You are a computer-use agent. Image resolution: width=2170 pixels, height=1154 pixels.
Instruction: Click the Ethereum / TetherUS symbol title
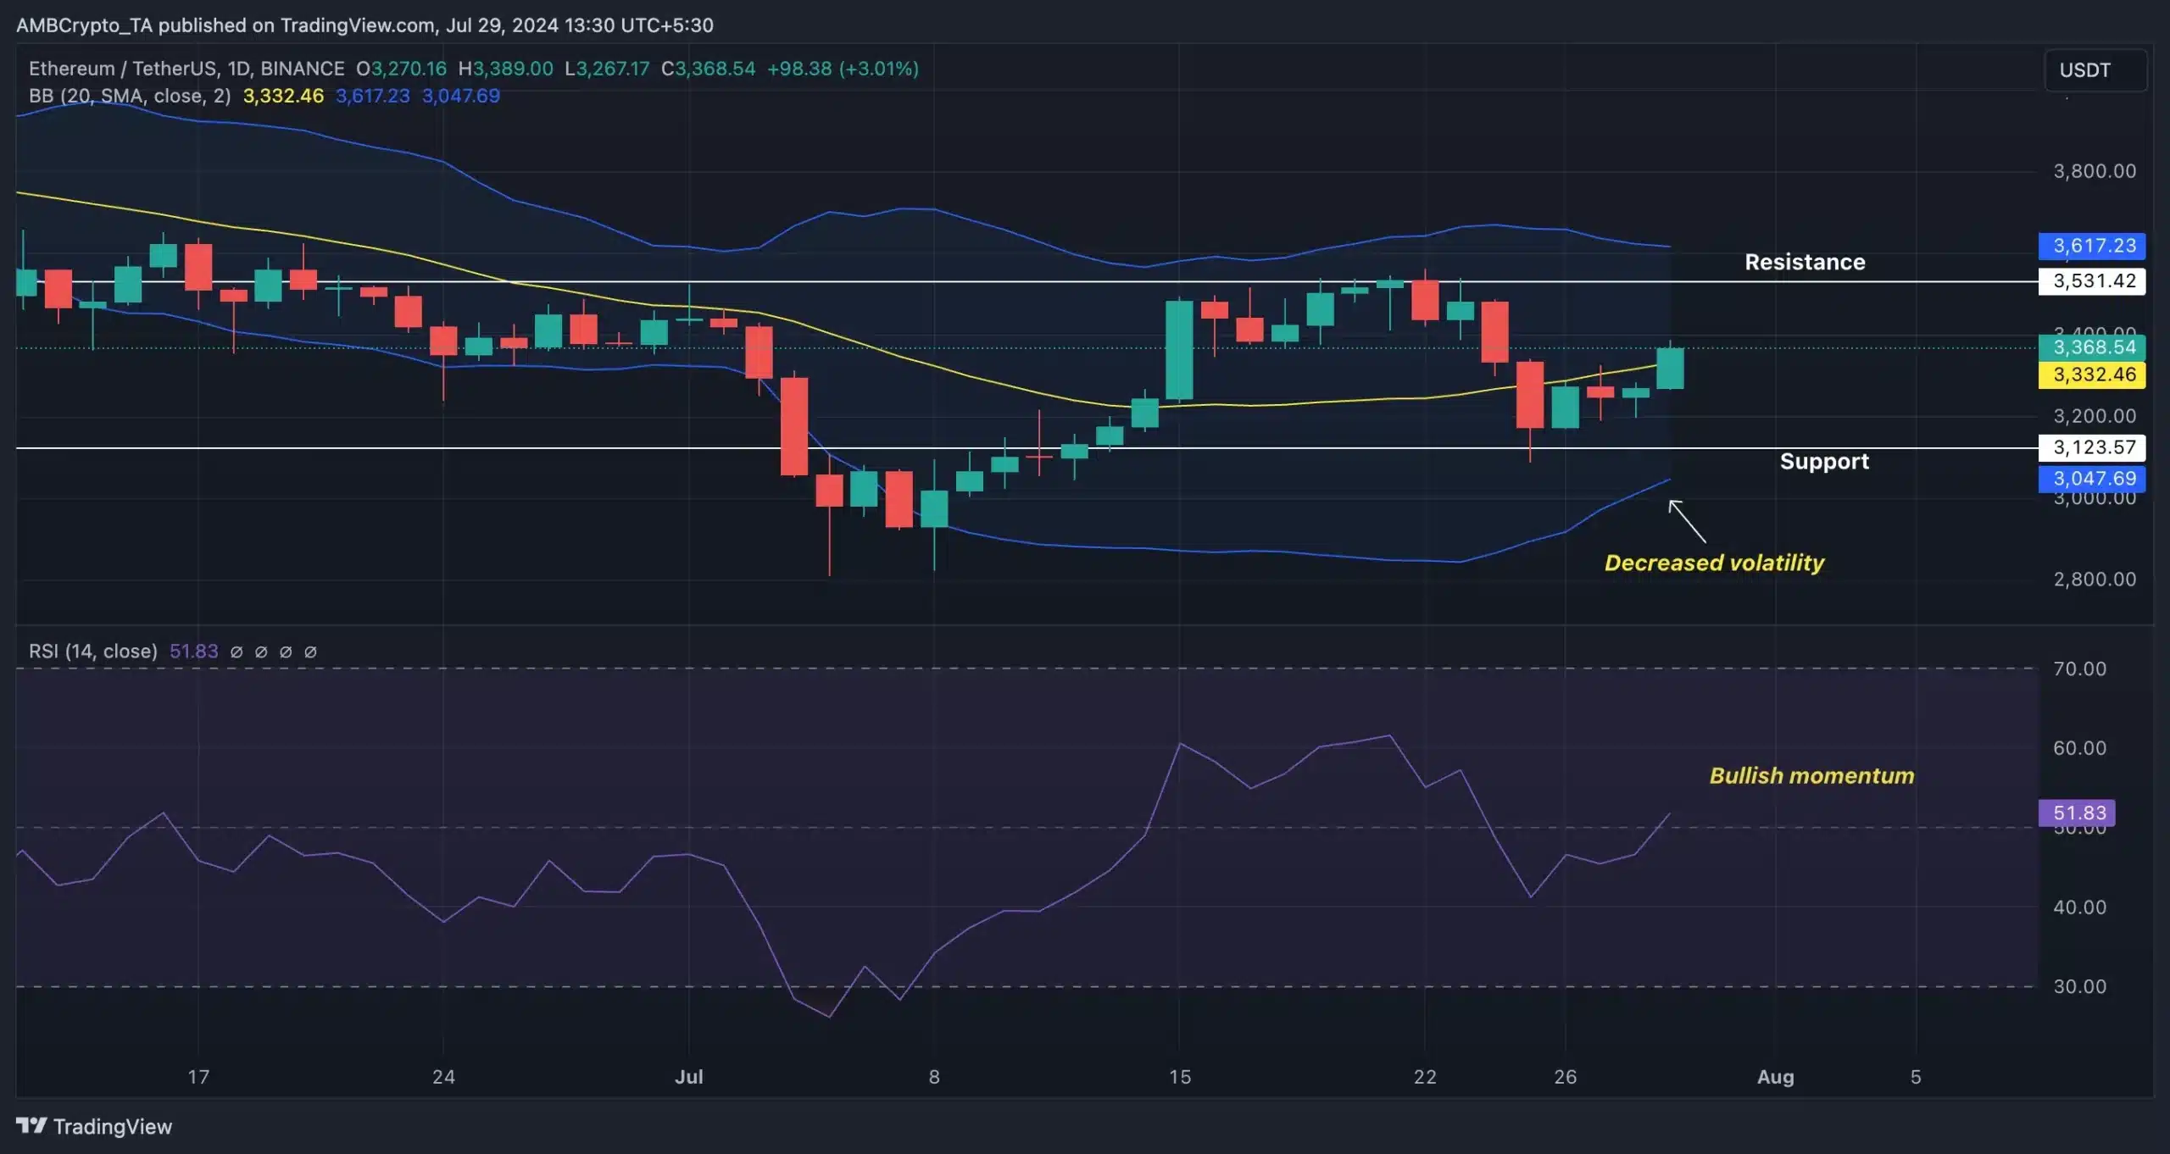[186, 69]
